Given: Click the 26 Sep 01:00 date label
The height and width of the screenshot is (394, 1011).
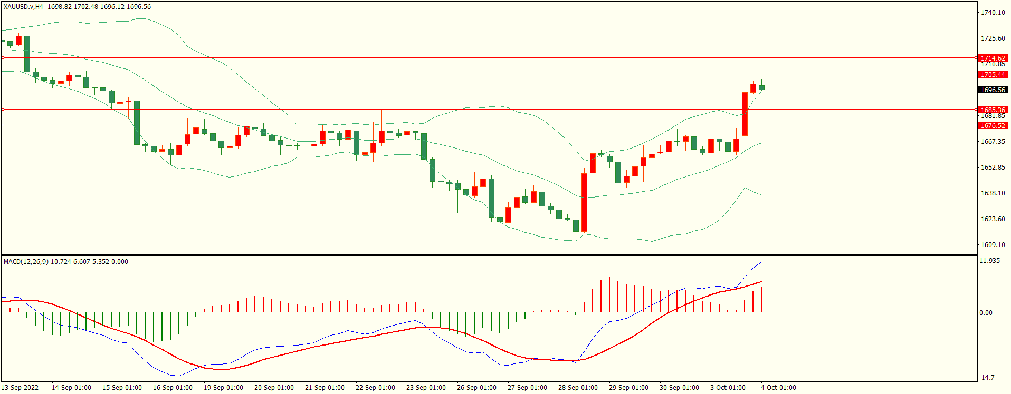Looking at the screenshot, I should tap(476, 387).
